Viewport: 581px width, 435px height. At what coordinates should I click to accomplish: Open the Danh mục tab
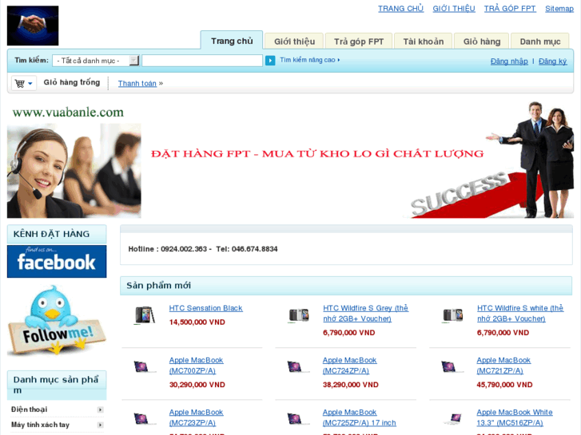540,42
